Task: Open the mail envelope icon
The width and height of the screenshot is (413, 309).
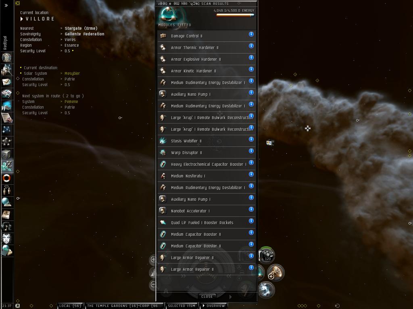Action: [x=6, y=82]
